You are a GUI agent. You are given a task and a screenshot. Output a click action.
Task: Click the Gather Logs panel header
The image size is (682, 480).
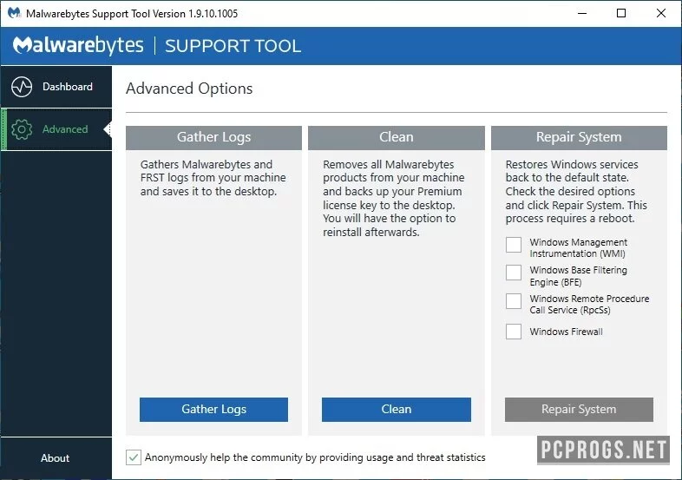tap(213, 137)
